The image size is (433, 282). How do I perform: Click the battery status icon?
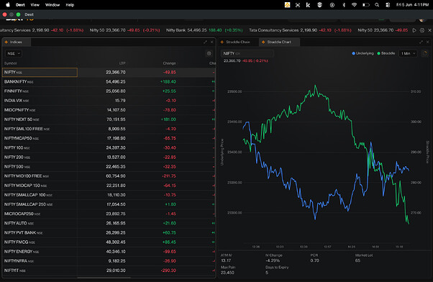coord(366,5)
